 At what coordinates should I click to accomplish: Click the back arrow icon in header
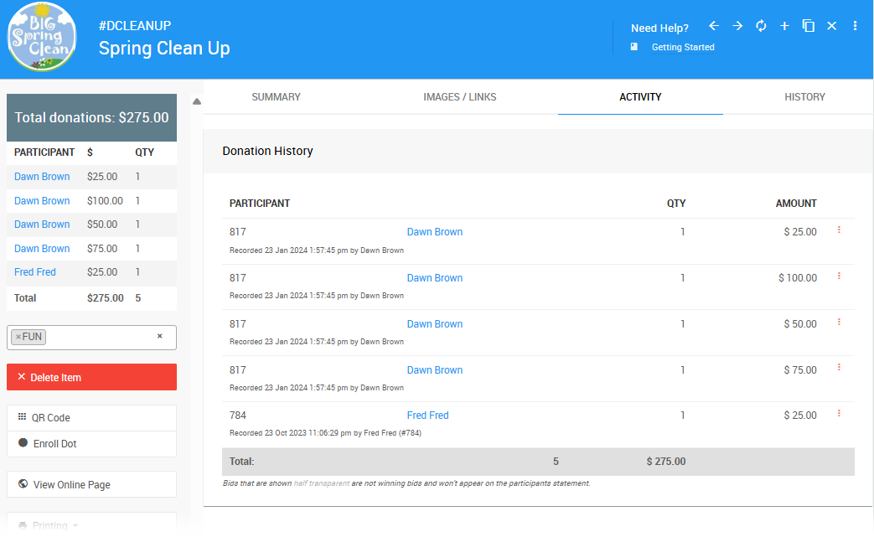[x=714, y=26]
